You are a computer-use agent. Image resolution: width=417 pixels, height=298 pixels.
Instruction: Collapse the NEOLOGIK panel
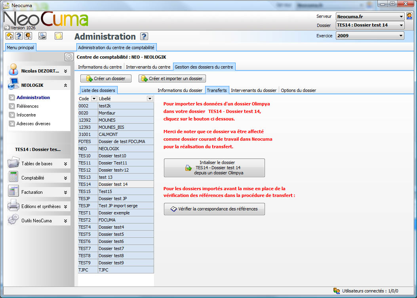(x=65, y=86)
